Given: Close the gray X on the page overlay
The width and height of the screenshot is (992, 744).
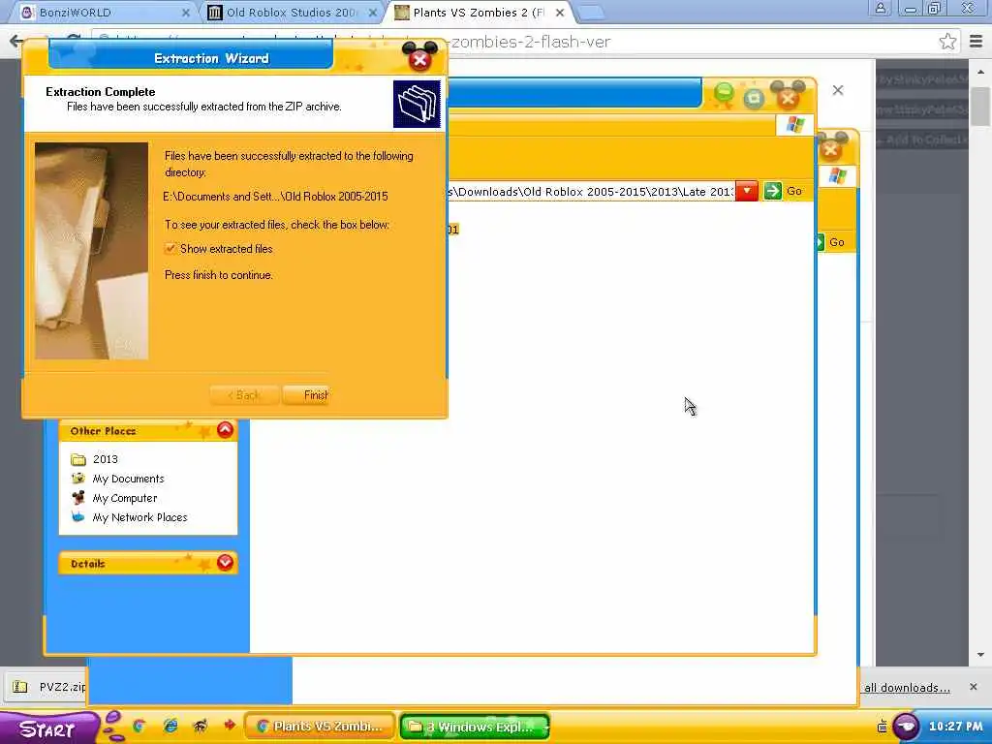Looking at the screenshot, I should 838,90.
